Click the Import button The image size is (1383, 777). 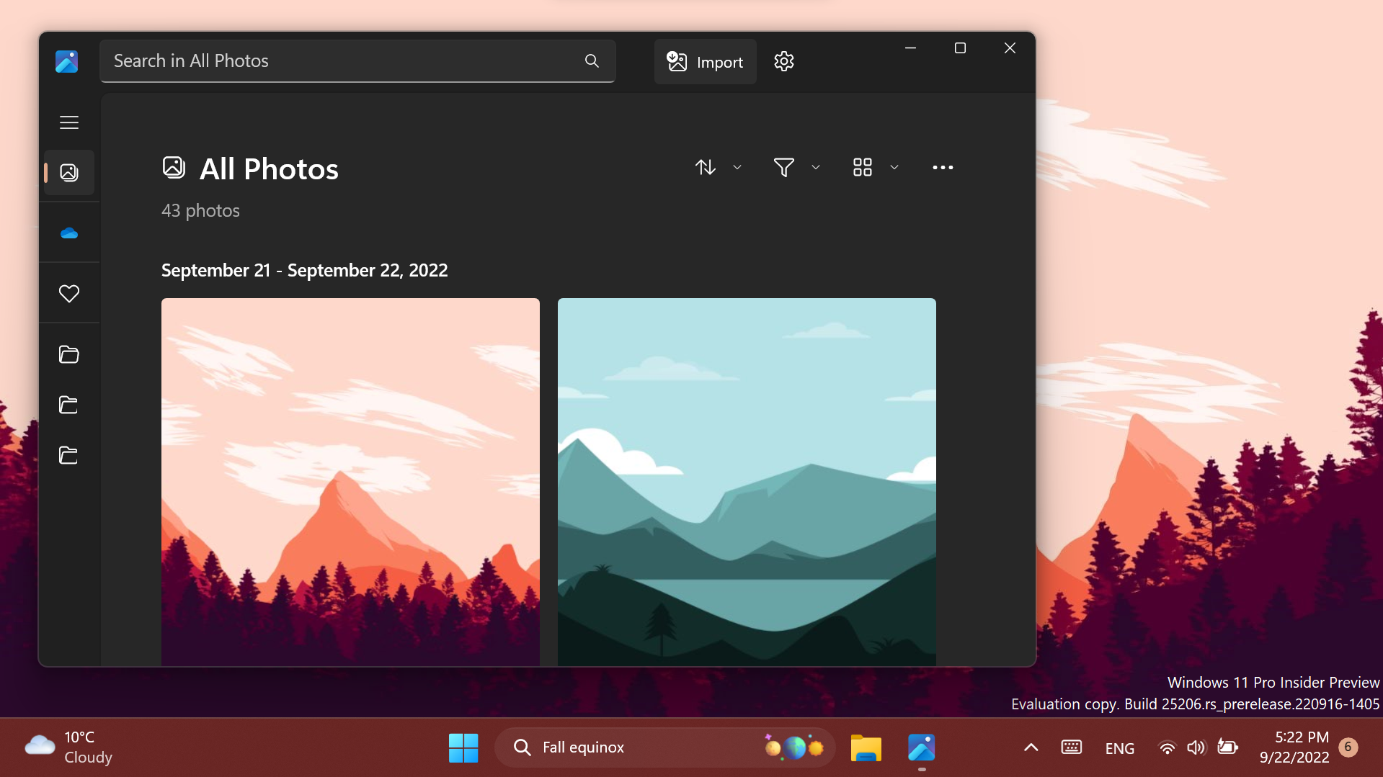point(705,61)
